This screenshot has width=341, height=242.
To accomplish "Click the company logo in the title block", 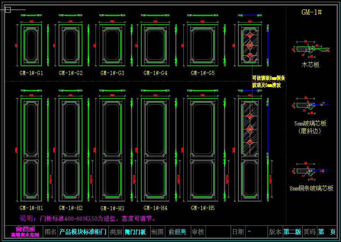I will point(25,232).
